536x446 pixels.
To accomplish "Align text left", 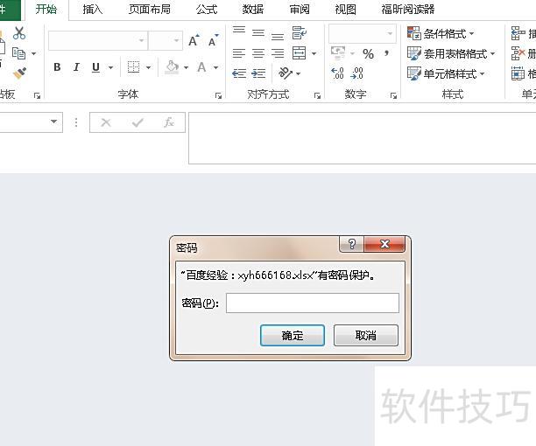I will [x=239, y=53].
